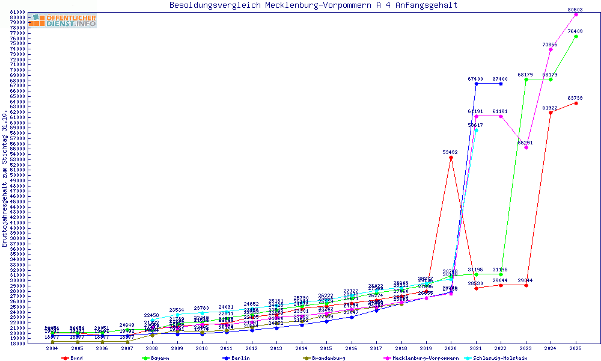
Task: Click the cyan Schleswig-Holstein legend marker
Action: tap(468, 358)
